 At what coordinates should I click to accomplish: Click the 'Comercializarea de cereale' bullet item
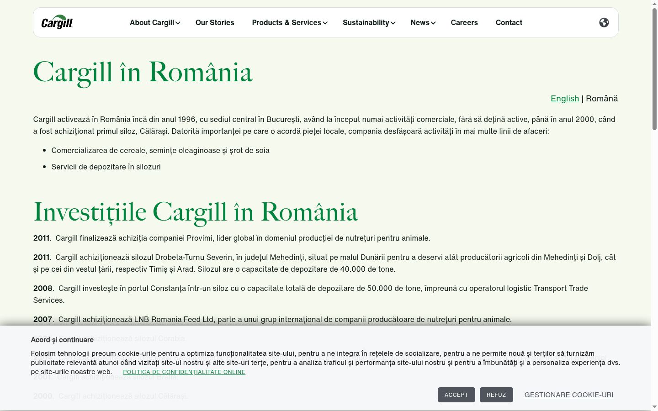click(x=160, y=150)
